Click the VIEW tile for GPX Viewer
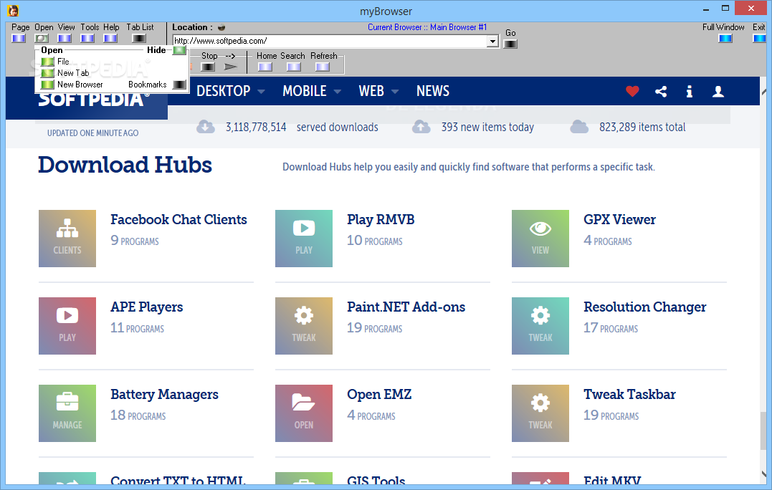Screen dimensions: 772x490 pos(540,239)
